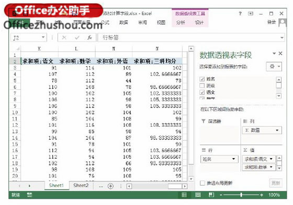Image resolution: width=293 pixels, height=205 pixels.
Task: Add a new sheet with plus icon
Action: tap(110, 186)
